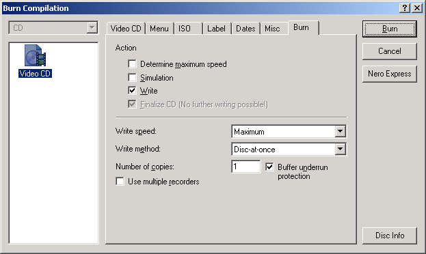Start burning with the Burn button
The image size is (426, 254).
tap(390, 29)
